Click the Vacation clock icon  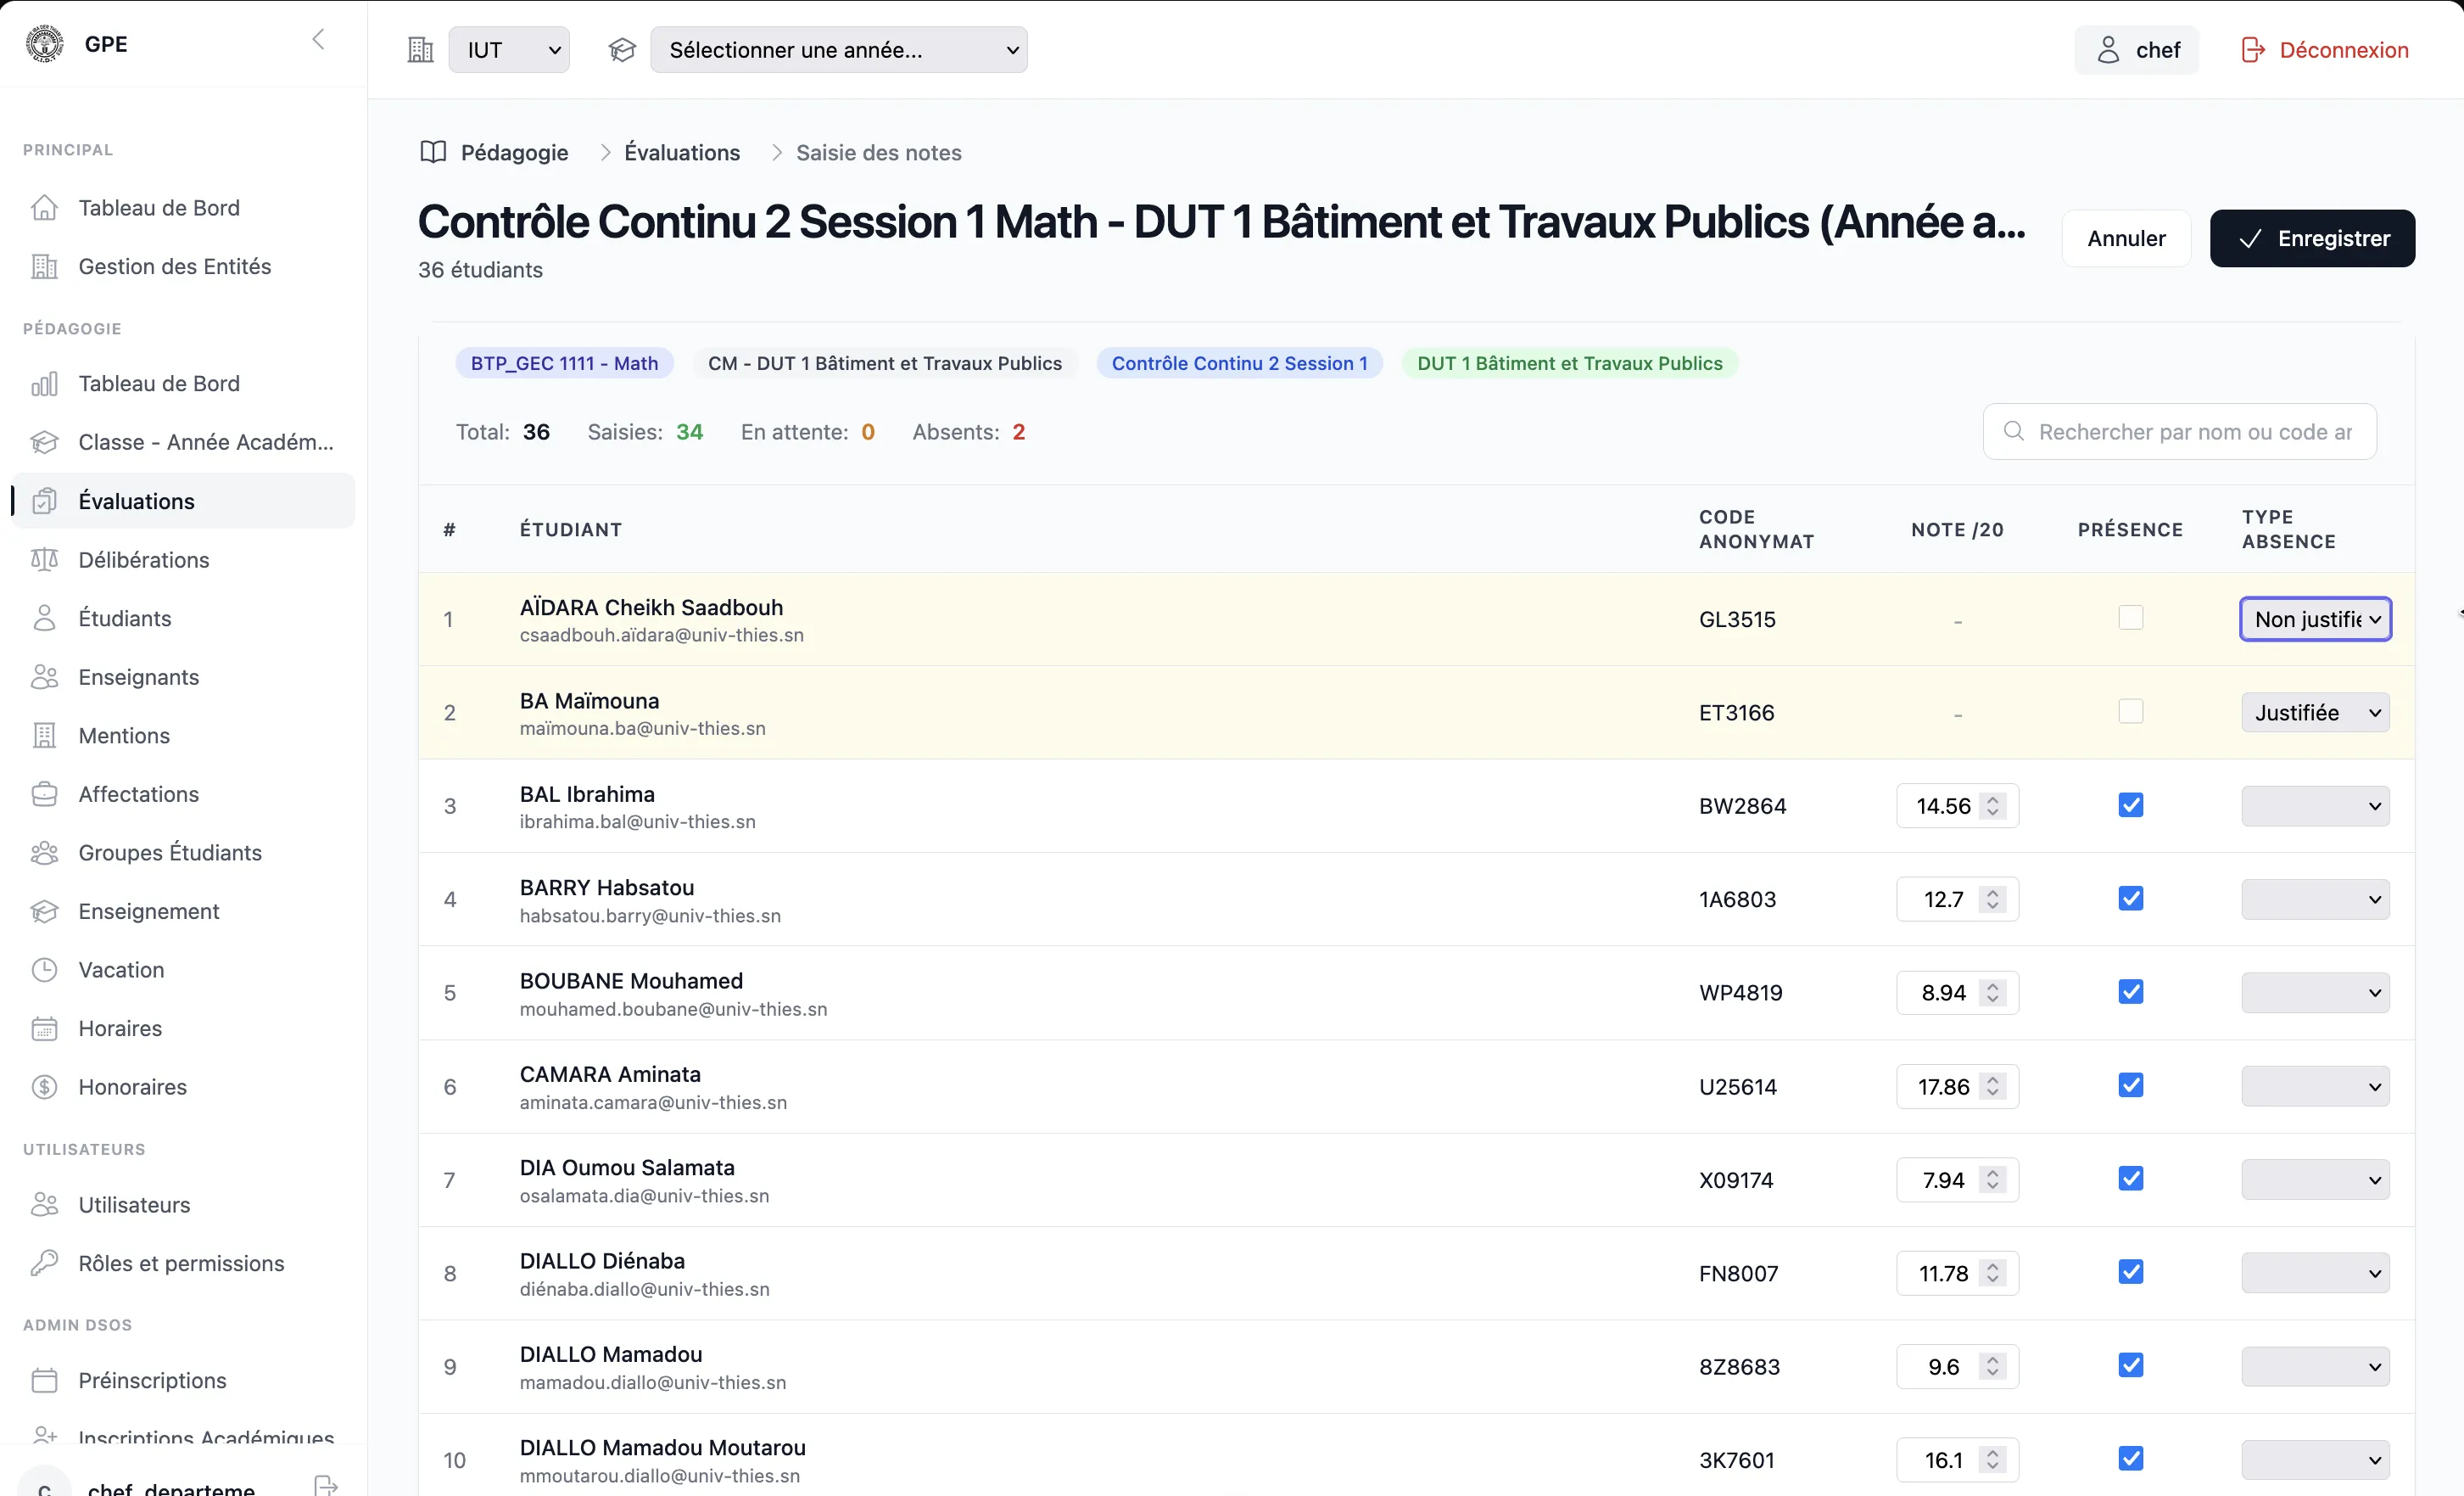(44, 970)
